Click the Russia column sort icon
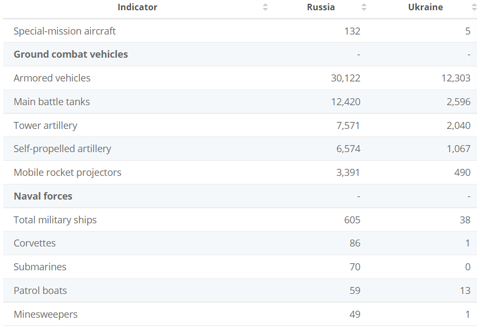This screenshot has width=477, height=328. (x=364, y=7)
